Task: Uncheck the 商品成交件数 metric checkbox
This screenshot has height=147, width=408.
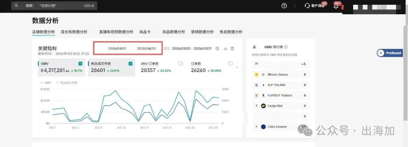Action: 130,64
